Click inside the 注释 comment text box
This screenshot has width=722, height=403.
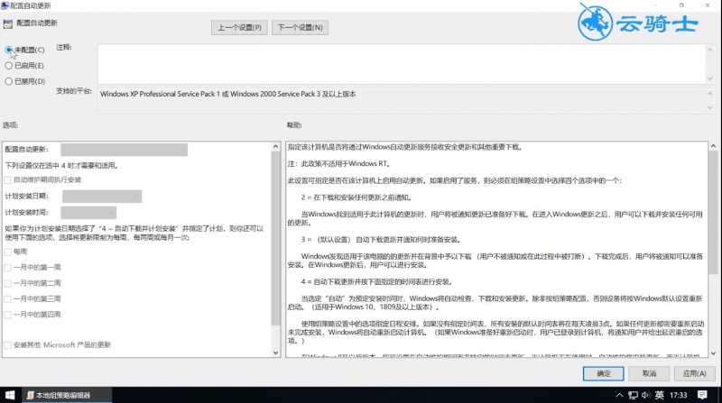401,64
